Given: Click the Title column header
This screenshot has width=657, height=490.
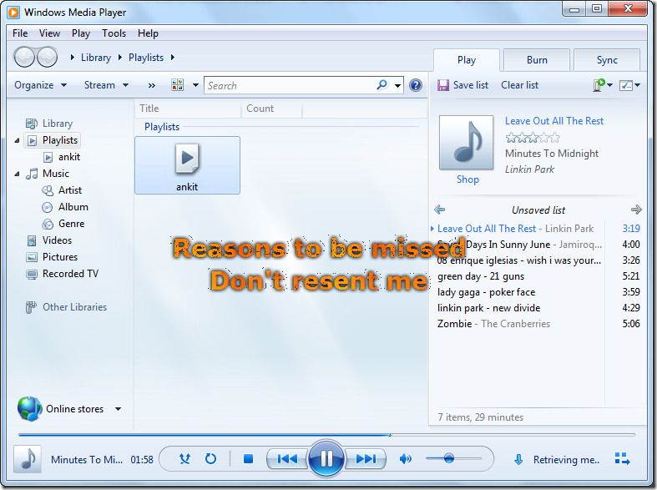Looking at the screenshot, I should pyautogui.click(x=188, y=109).
